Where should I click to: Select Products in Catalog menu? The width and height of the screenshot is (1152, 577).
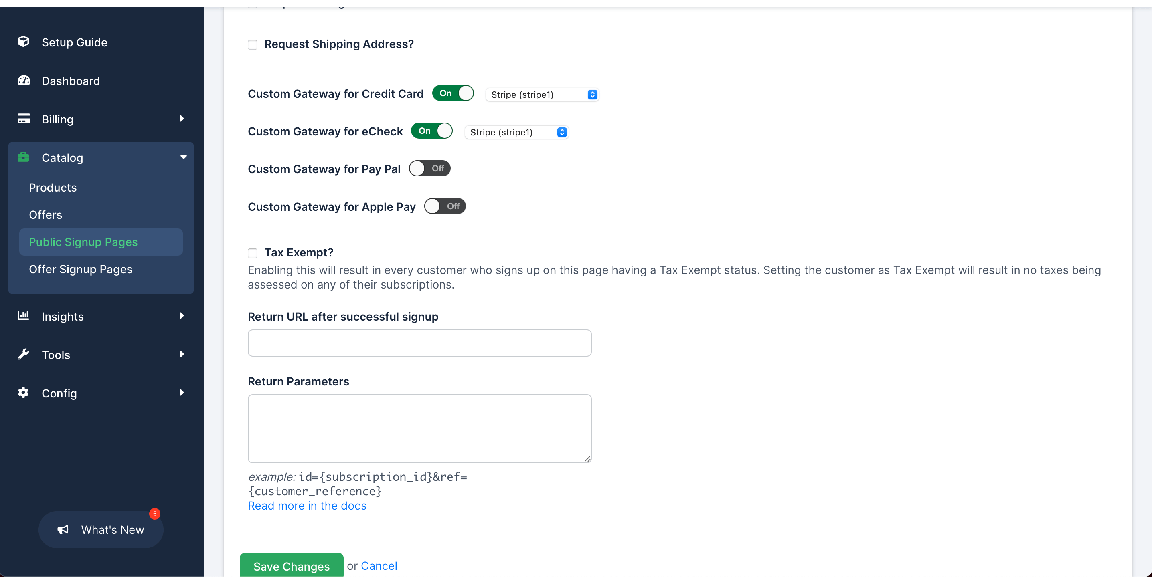53,187
